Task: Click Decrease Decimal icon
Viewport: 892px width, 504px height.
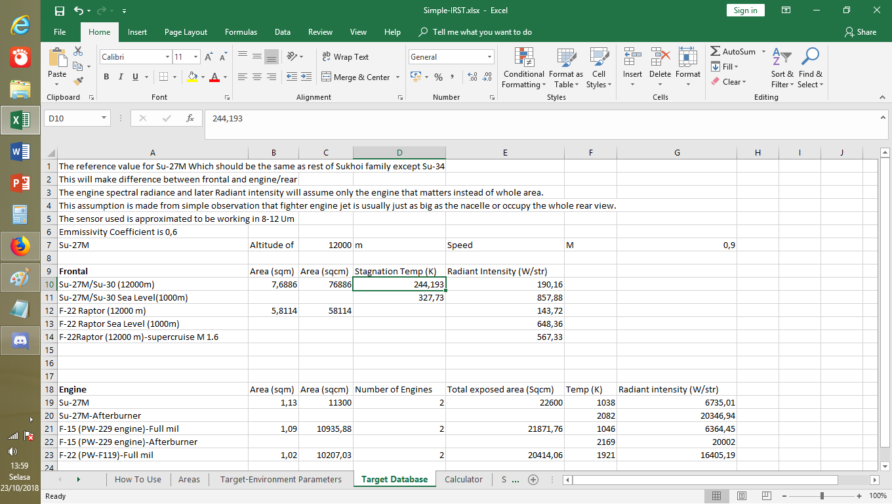Action: coord(487,77)
